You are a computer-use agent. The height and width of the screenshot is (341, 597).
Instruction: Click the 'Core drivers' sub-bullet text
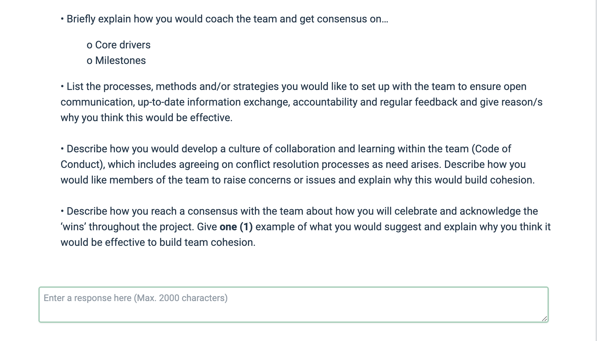click(123, 45)
